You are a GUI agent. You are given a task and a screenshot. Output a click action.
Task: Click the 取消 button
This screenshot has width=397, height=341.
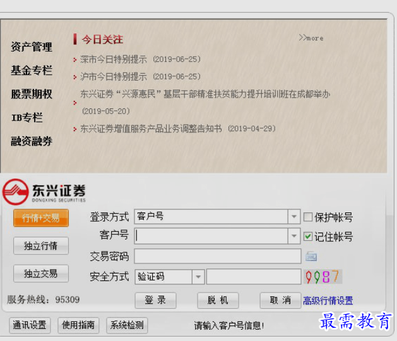[280, 300]
